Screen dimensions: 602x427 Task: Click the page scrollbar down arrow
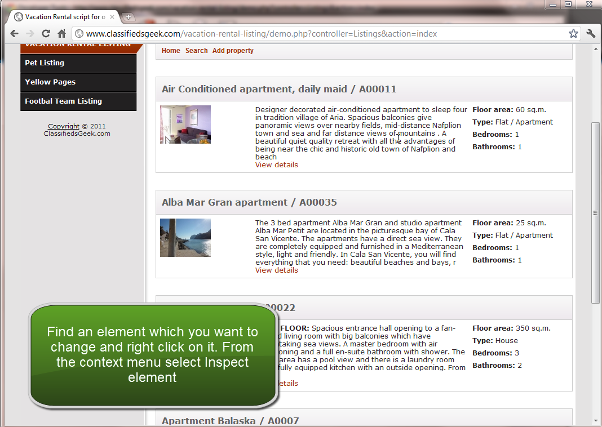[x=595, y=421]
